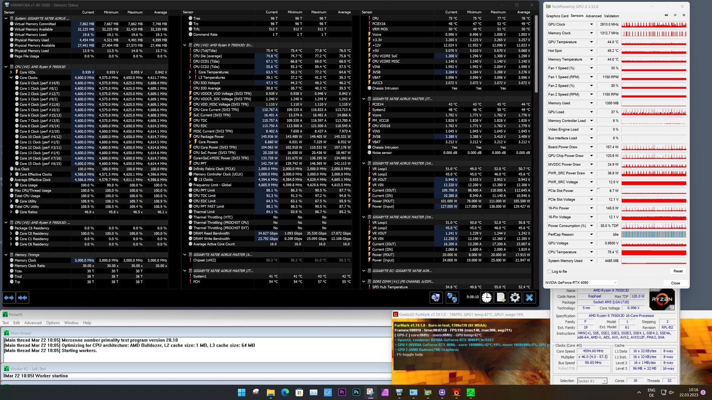
Task: Expand Core Temperatures node
Action: (190, 72)
